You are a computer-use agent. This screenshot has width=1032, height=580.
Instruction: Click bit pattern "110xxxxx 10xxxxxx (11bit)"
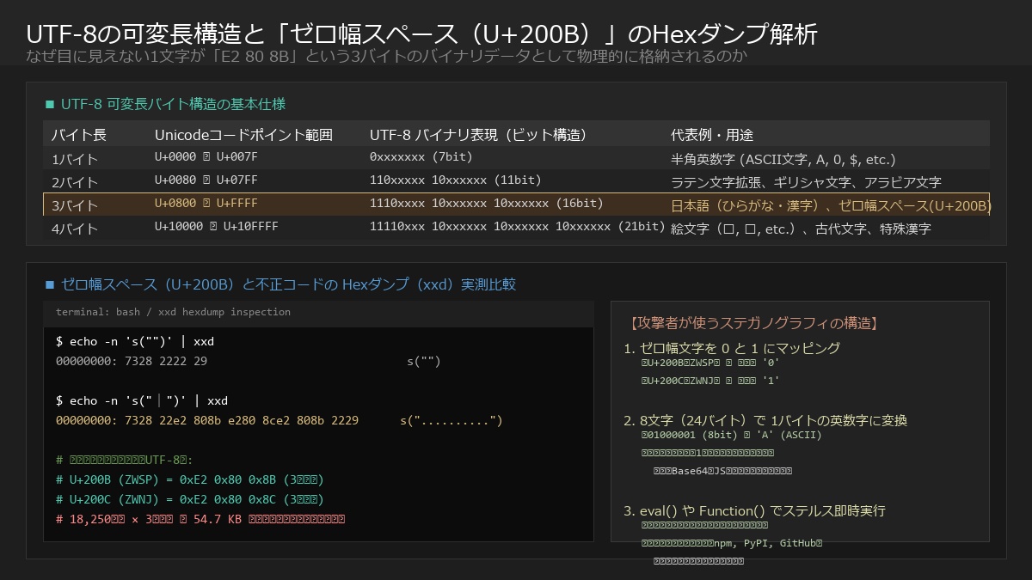coord(456,180)
